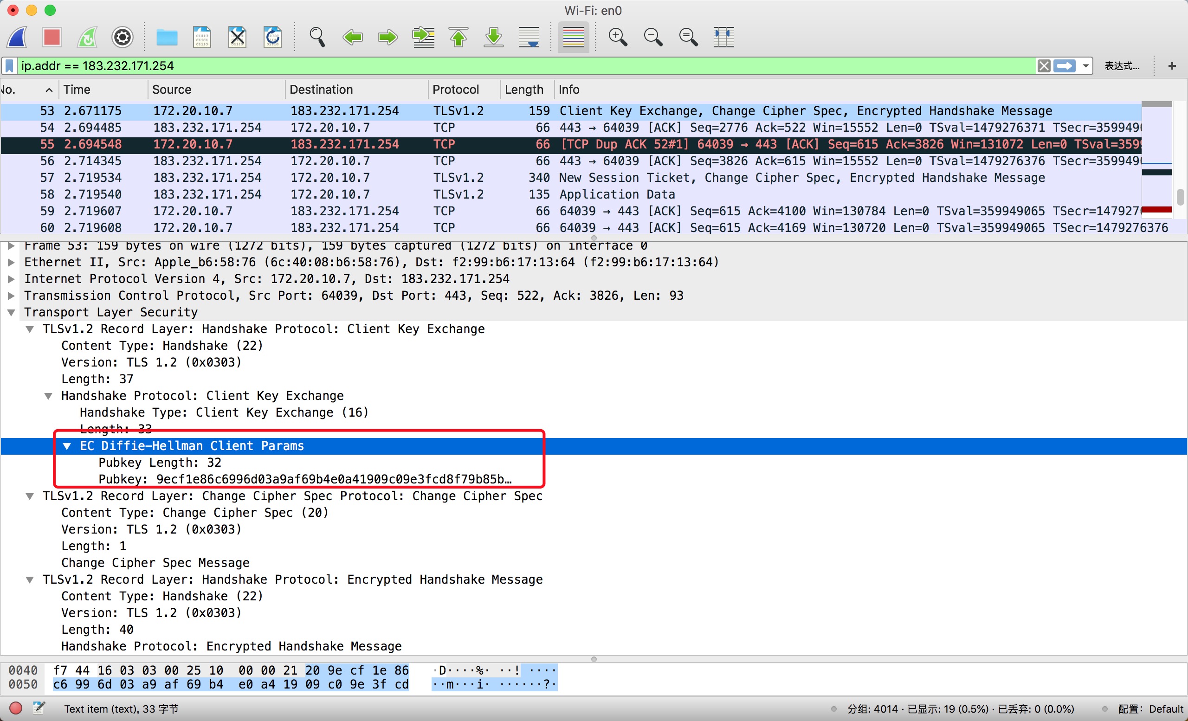Toggle packet list colorization

[573, 37]
